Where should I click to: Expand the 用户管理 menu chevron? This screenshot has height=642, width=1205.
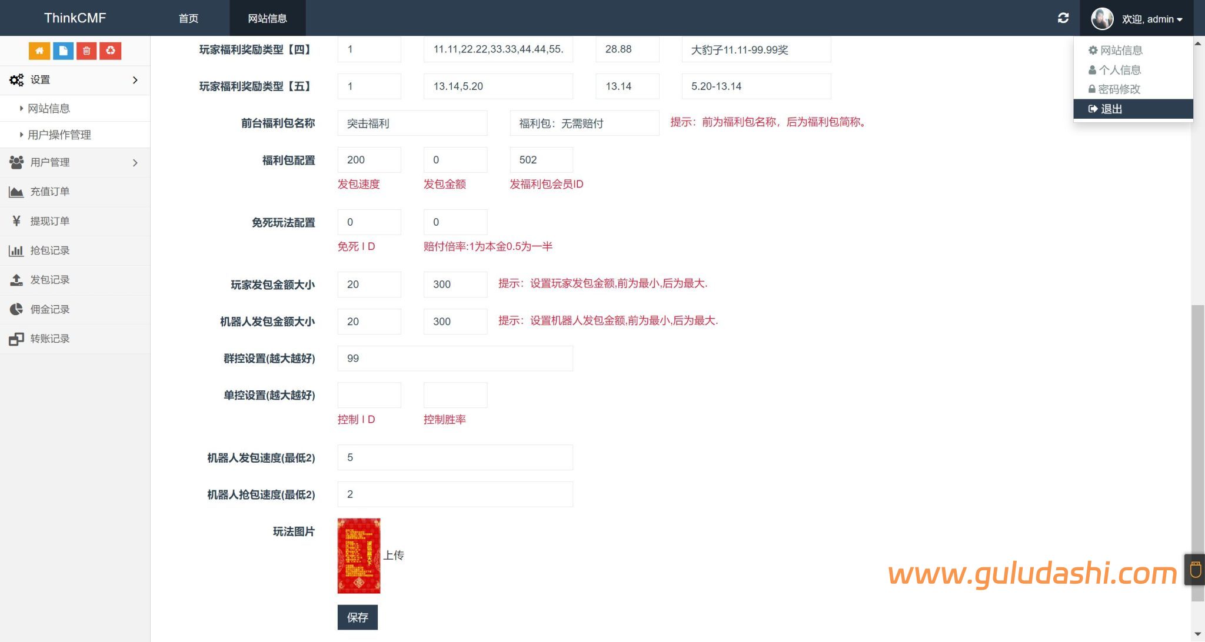click(135, 162)
